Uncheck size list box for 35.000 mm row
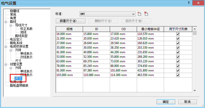205x108 pixels. (178, 48)
